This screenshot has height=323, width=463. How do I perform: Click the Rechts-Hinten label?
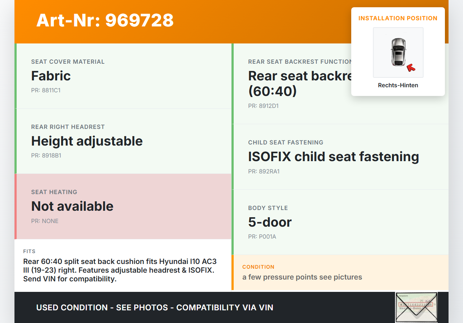tap(398, 85)
